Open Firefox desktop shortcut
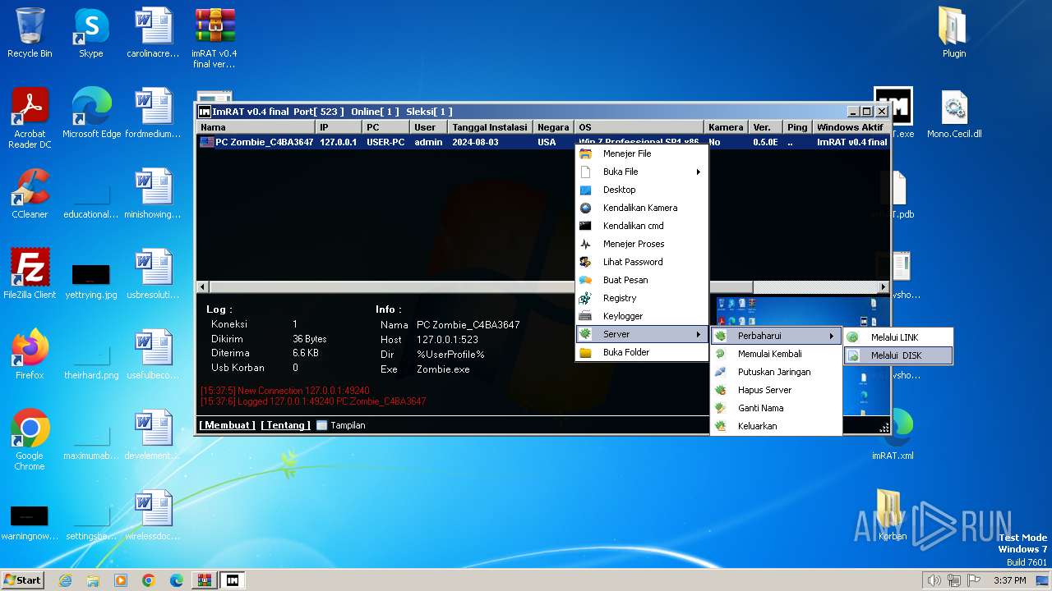 pyautogui.click(x=30, y=355)
